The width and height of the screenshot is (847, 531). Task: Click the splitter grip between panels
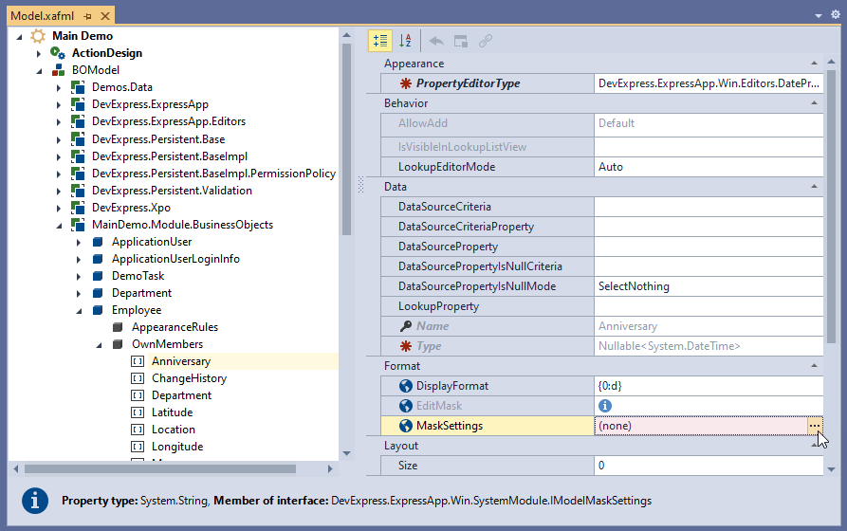pyautogui.click(x=360, y=184)
